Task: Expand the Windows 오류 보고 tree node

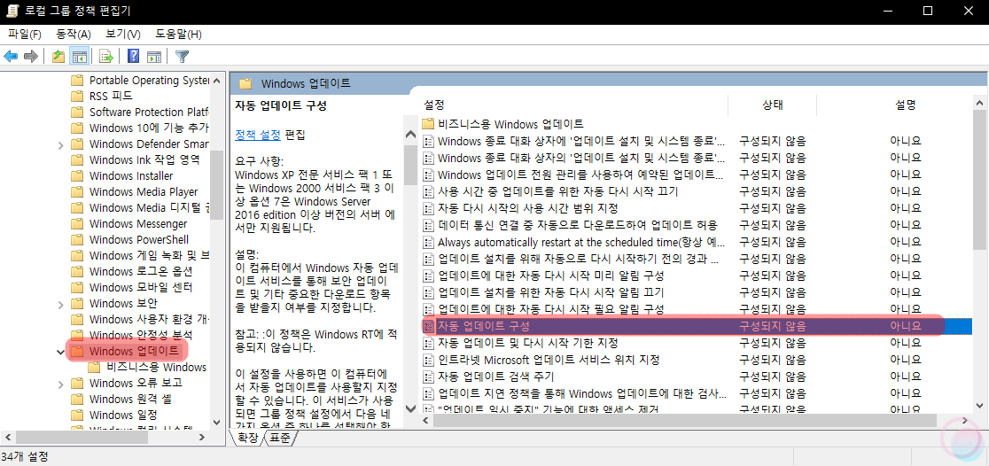Action: [60, 384]
